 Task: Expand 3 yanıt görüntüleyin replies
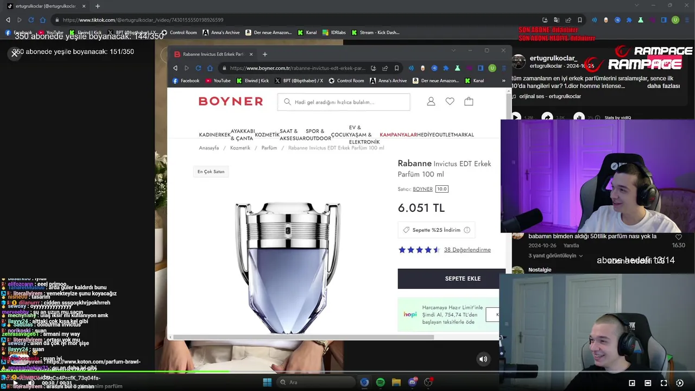(x=555, y=256)
